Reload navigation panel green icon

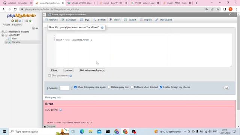(x=30, y=21)
